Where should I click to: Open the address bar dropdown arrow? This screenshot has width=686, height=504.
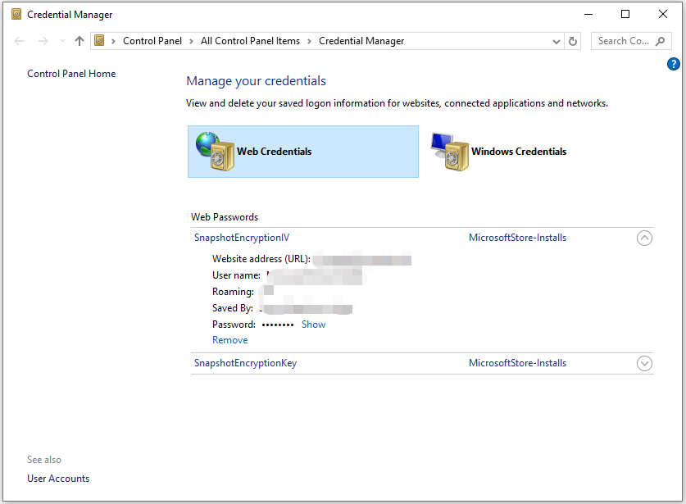click(556, 40)
